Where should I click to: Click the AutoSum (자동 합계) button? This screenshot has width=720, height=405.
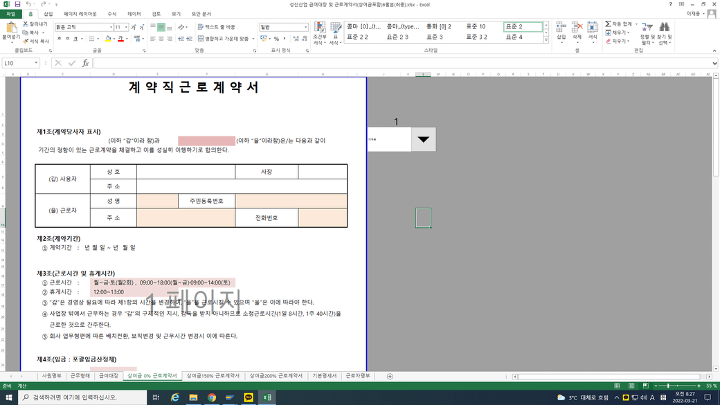(x=618, y=24)
